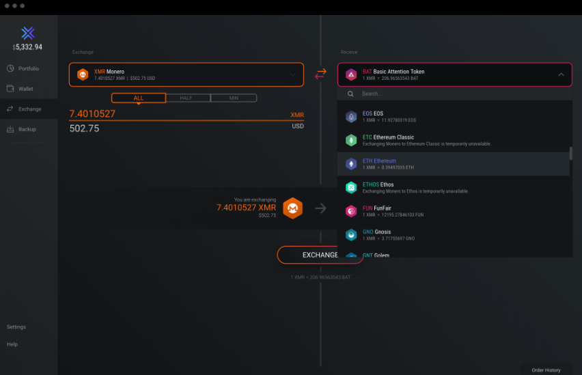Click the 7.4010527 XMR amount field
The height and width of the screenshot is (375, 582).
[x=186, y=114]
